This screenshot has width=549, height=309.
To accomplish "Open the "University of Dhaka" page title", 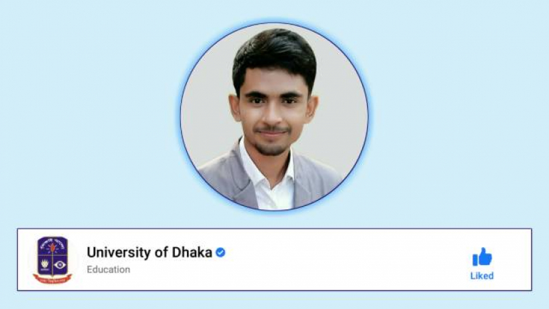I will click(x=150, y=253).
